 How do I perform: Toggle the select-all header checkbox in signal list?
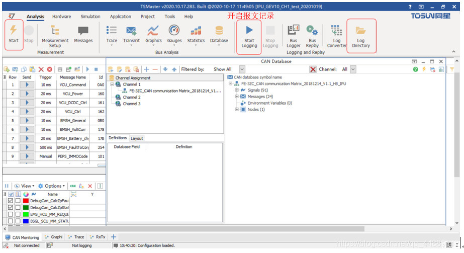pos(11,194)
